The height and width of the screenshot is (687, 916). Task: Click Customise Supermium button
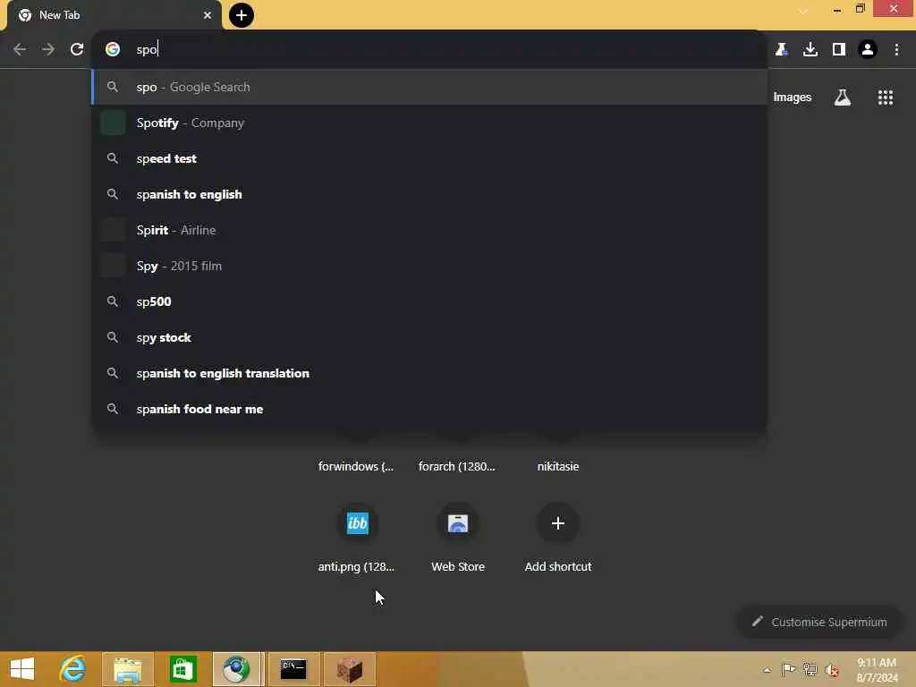pyautogui.click(x=819, y=622)
